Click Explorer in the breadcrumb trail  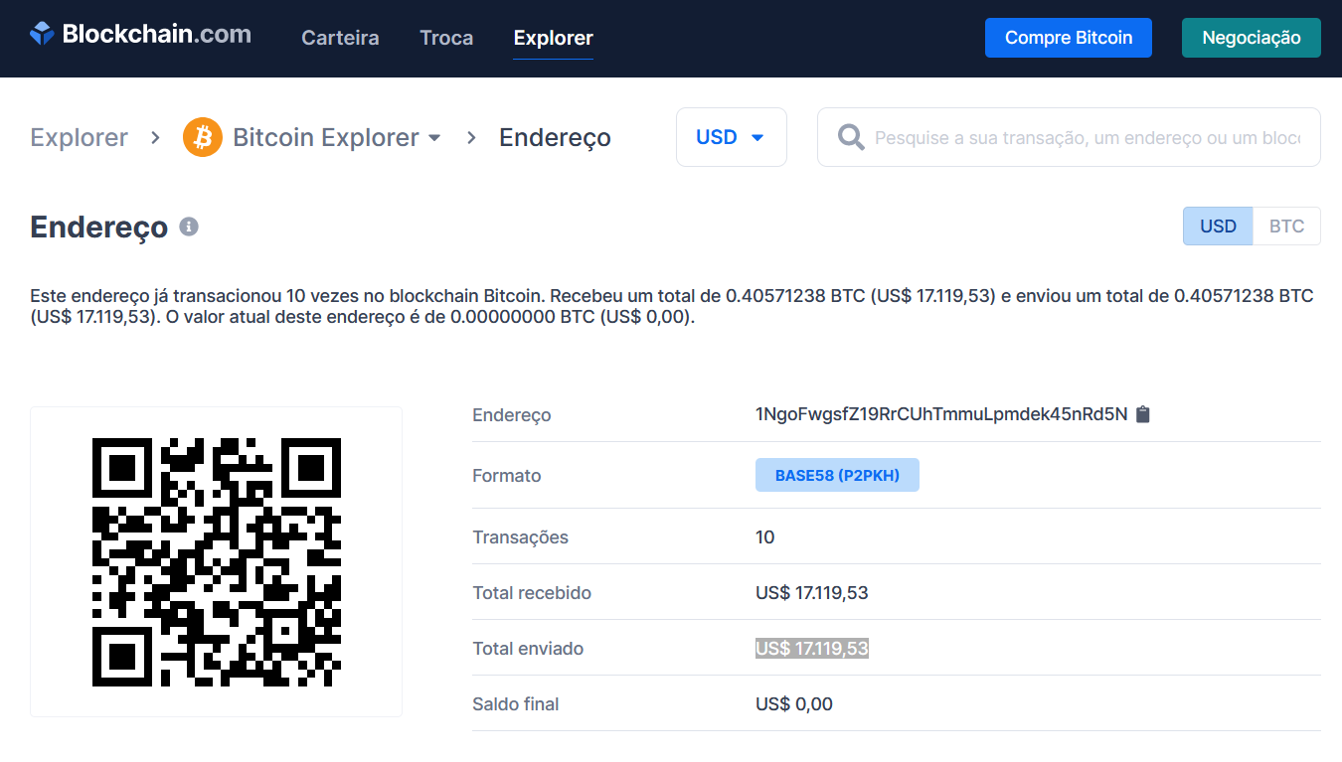[79, 136]
